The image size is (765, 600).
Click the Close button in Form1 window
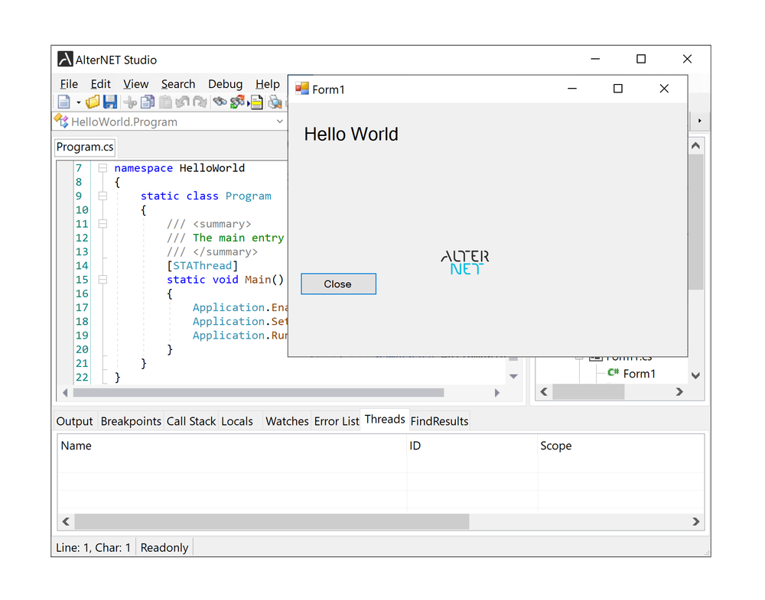pyautogui.click(x=338, y=284)
